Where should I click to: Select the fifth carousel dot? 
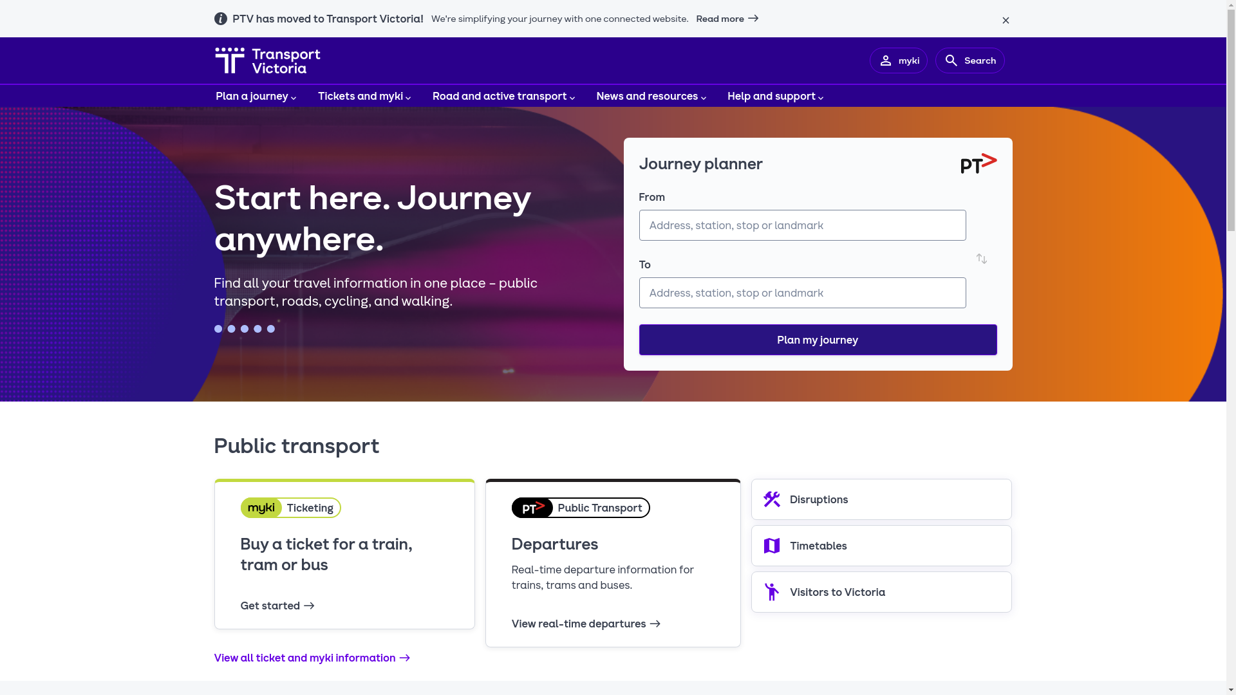click(271, 329)
